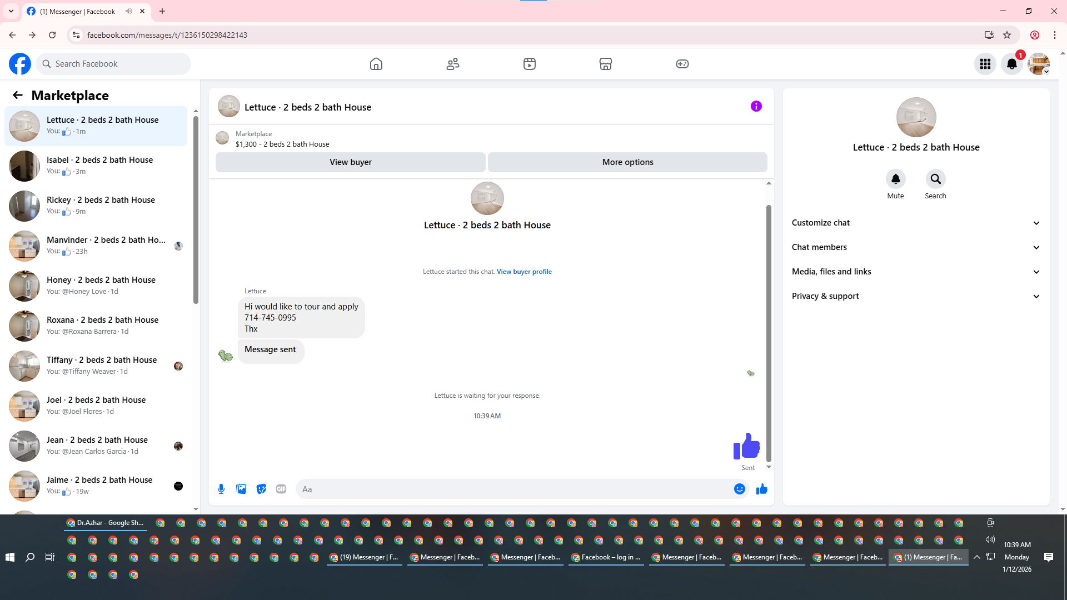Mute this conversation
1067x600 pixels.
coord(895,179)
